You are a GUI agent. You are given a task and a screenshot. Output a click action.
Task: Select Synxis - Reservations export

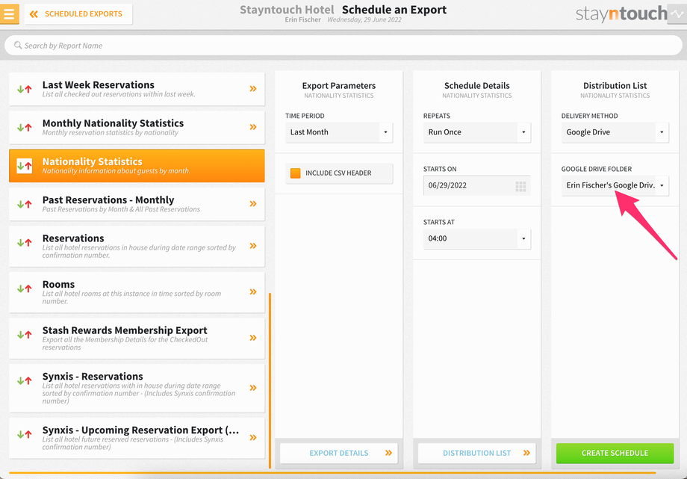pos(137,388)
